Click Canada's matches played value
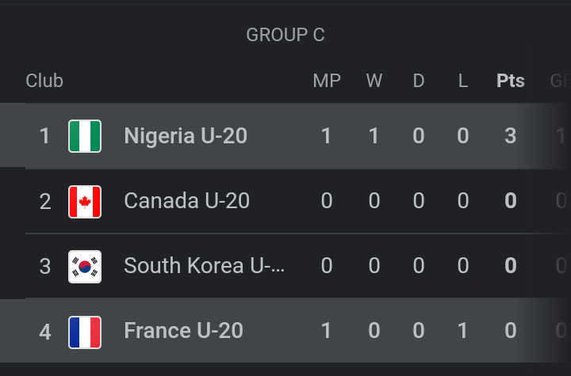This screenshot has width=571, height=376. tap(327, 201)
